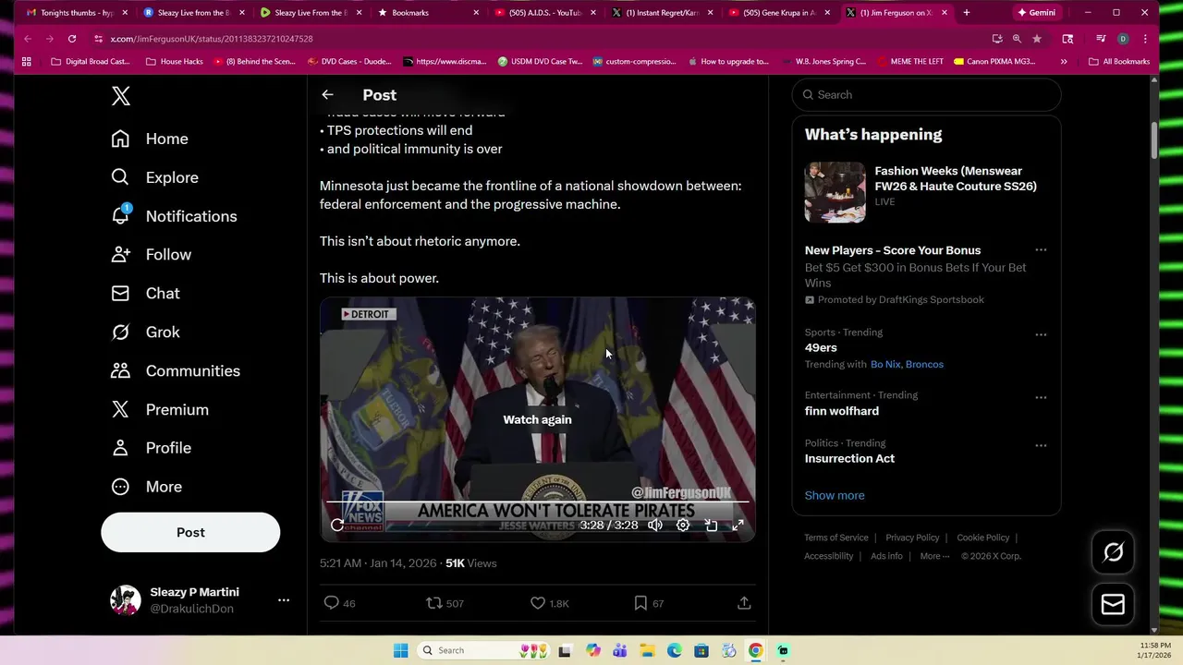1183x665 pixels.
Task: Open the Chrome three-dot menu
Action: (x=1145, y=39)
